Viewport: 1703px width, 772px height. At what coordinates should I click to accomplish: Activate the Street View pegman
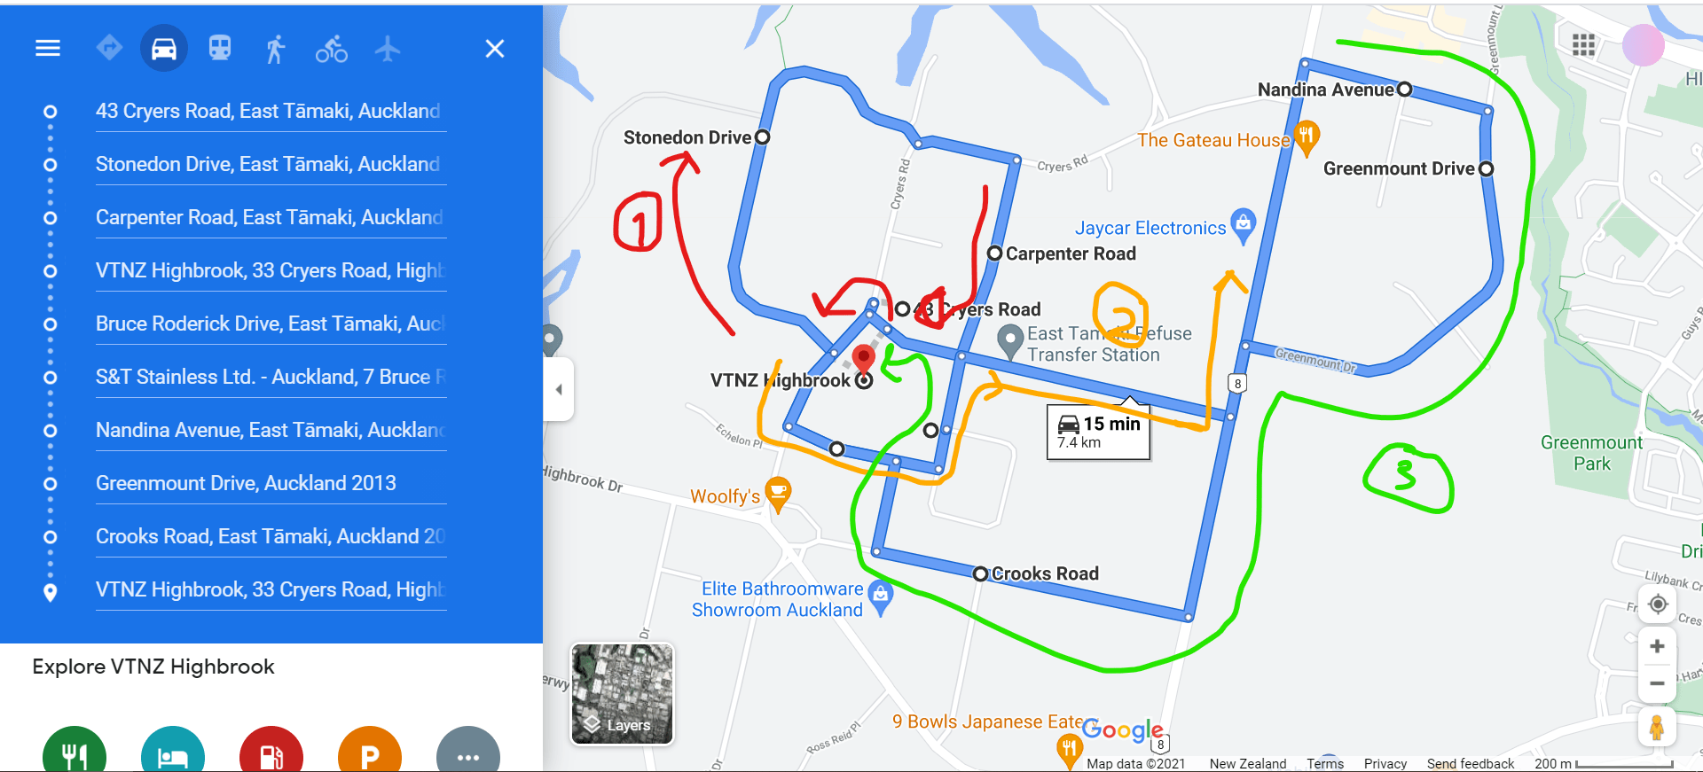[x=1657, y=728]
